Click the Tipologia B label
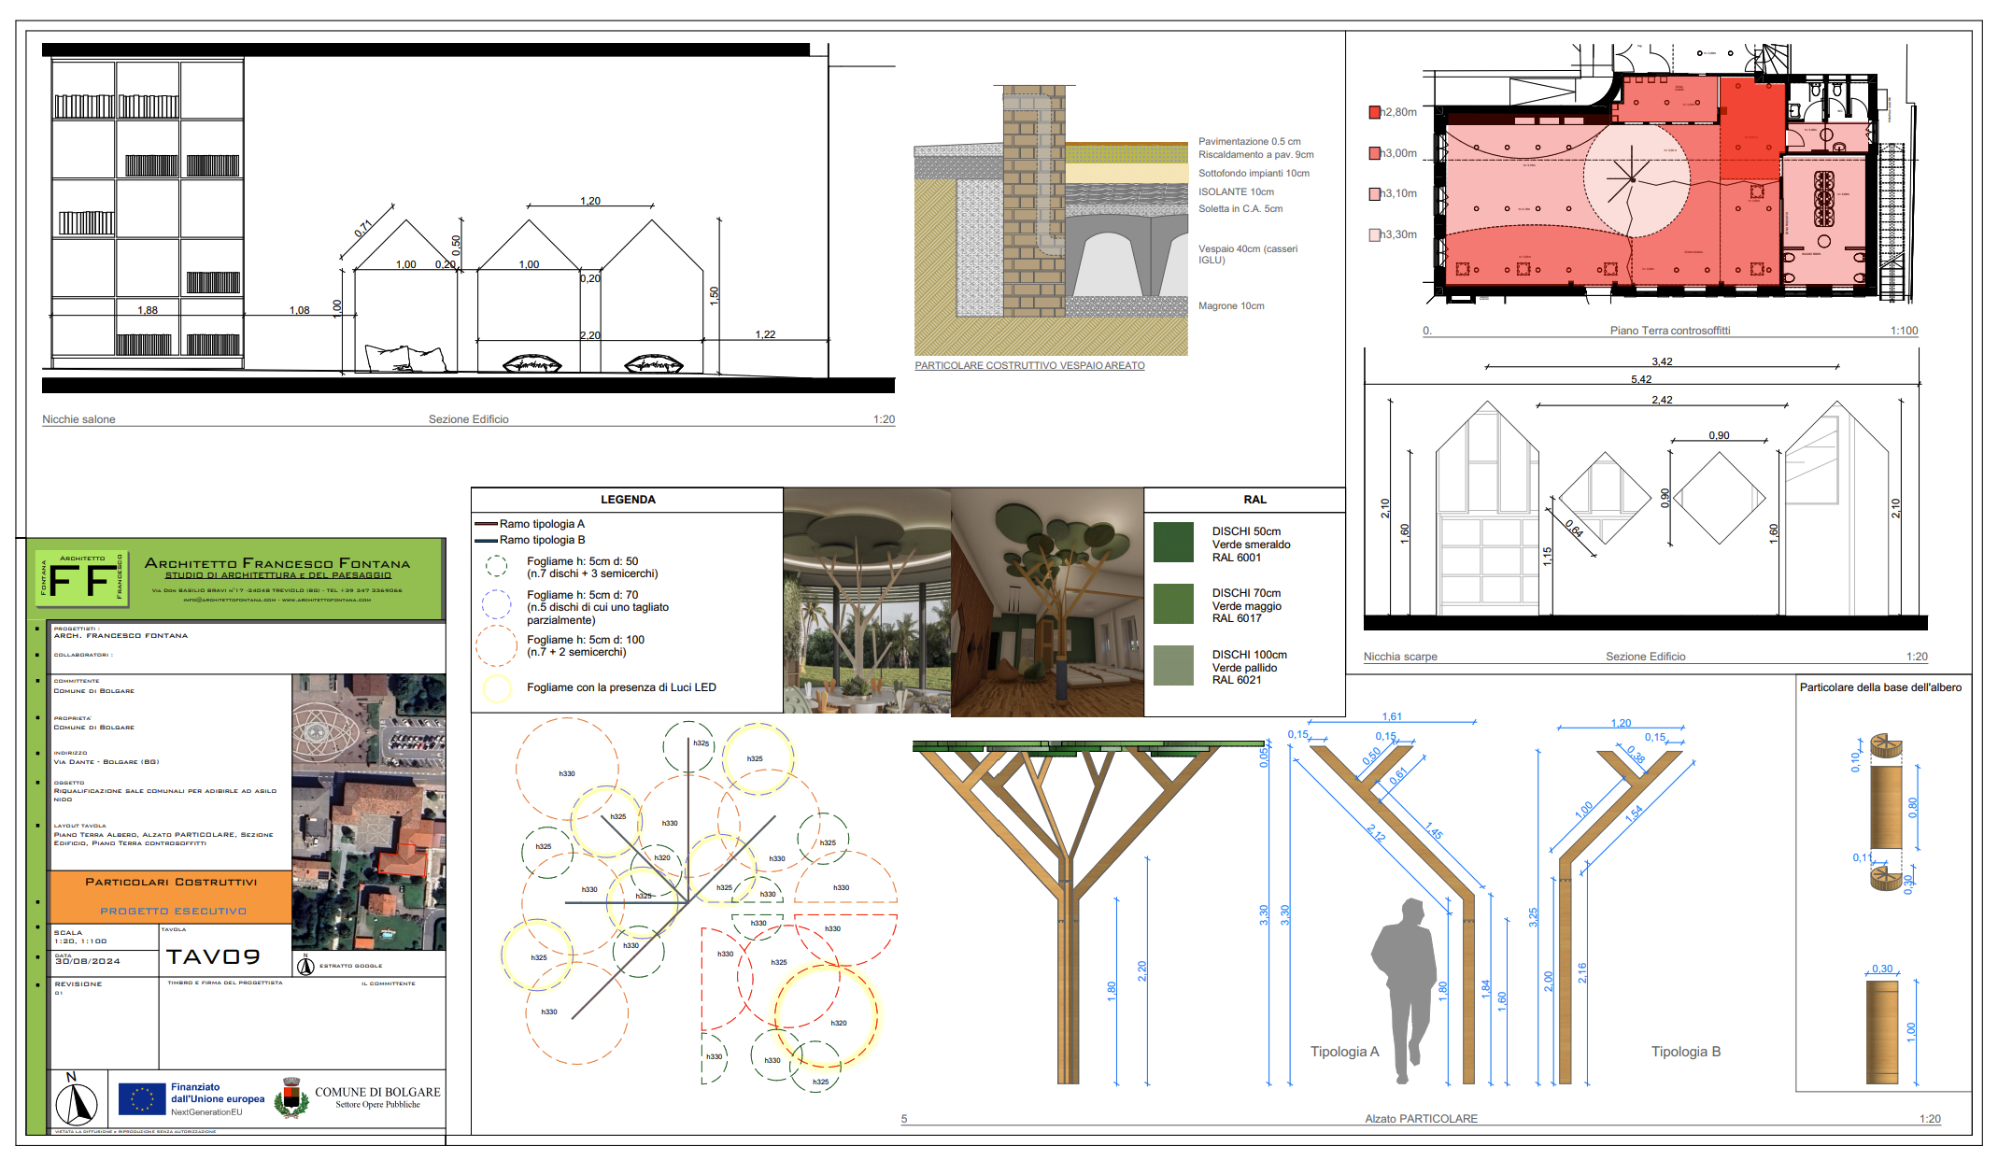 pyautogui.click(x=1685, y=1052)
